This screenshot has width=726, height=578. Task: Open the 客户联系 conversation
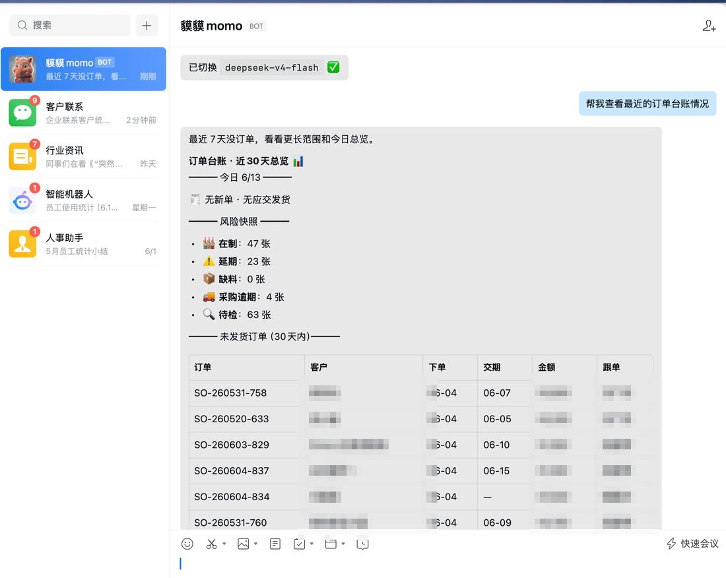tap(83, 113)
